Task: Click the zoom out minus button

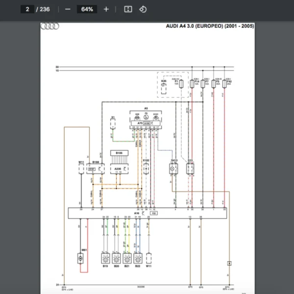Action: 68,9
